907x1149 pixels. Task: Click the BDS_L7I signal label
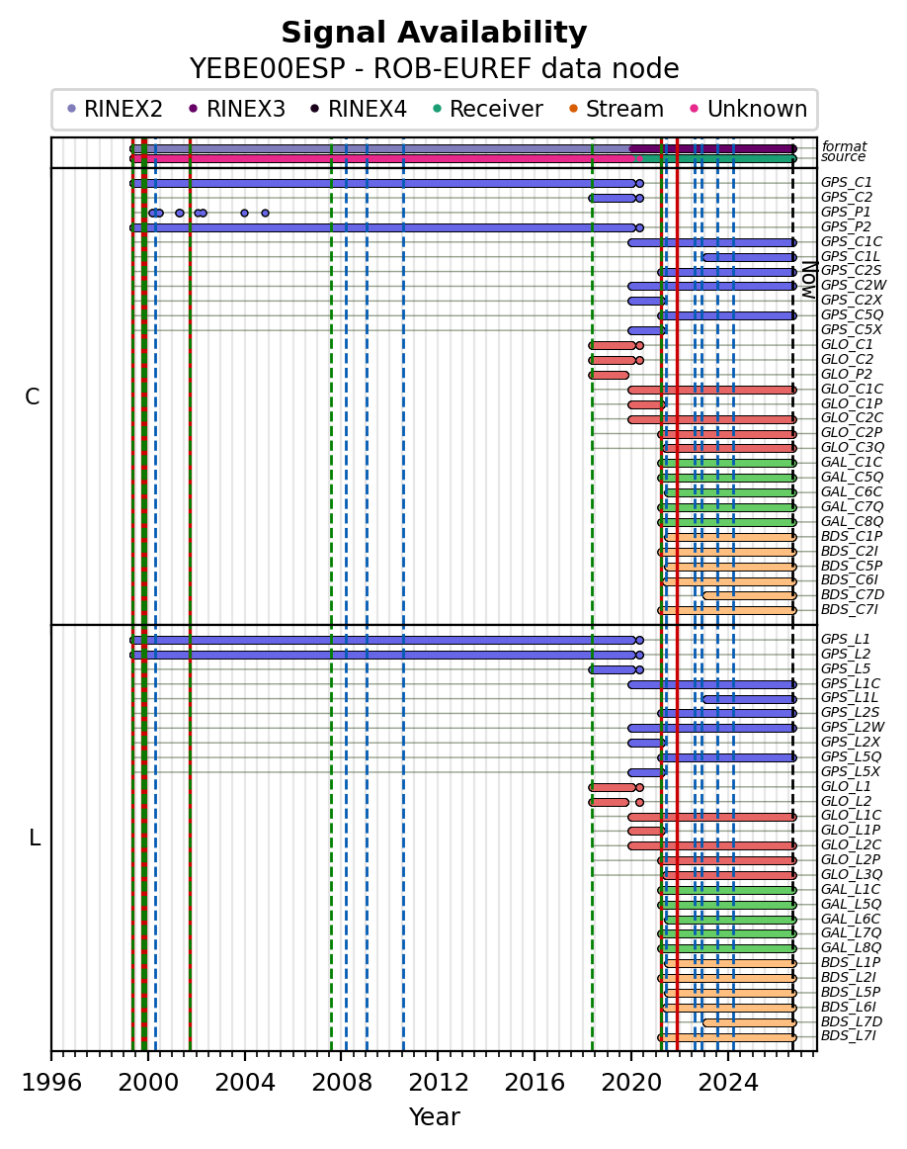pyautogui.click(x=849, y=1035)
